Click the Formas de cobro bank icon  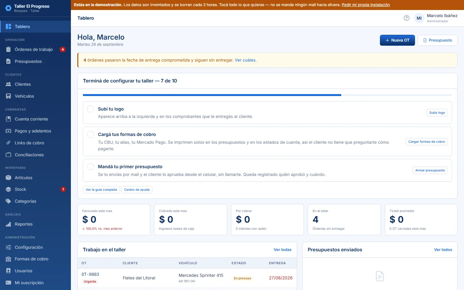pyautogui.click(x=8, y=259)
